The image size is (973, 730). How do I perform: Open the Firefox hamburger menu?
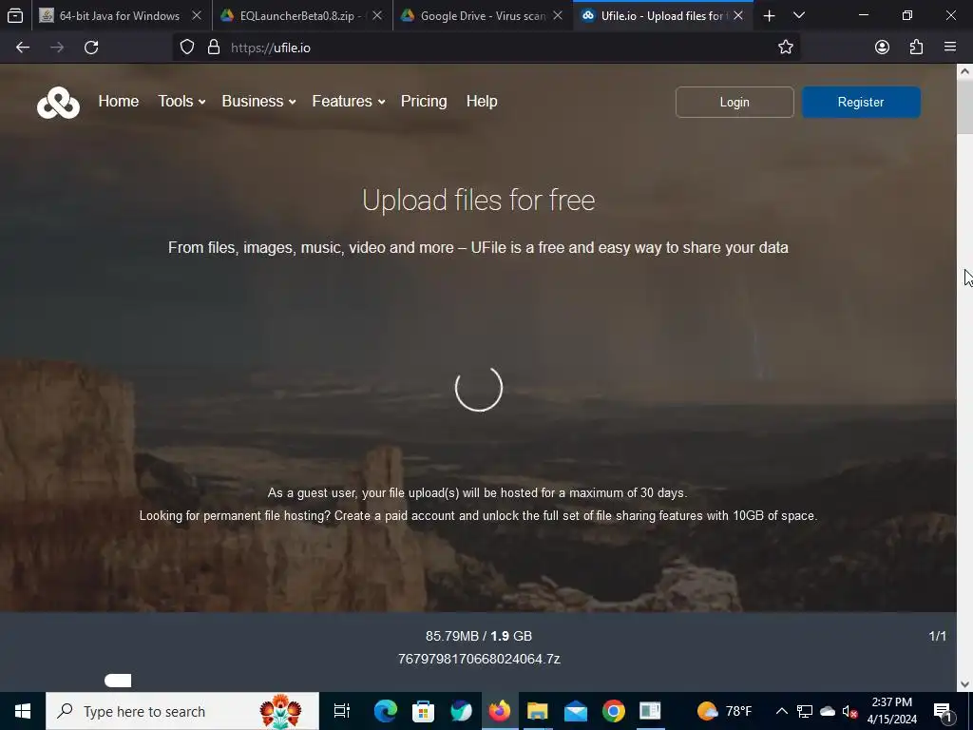click(950, 48)
